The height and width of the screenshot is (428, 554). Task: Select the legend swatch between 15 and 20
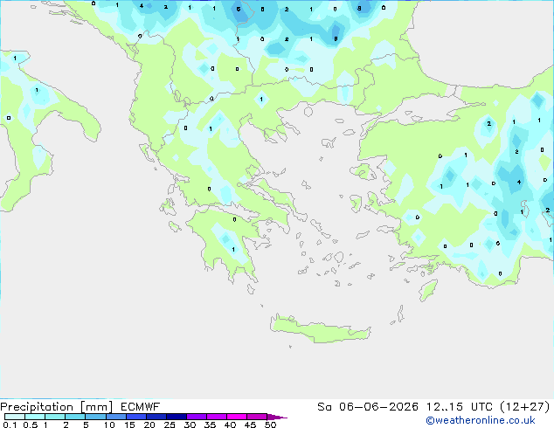136,417
